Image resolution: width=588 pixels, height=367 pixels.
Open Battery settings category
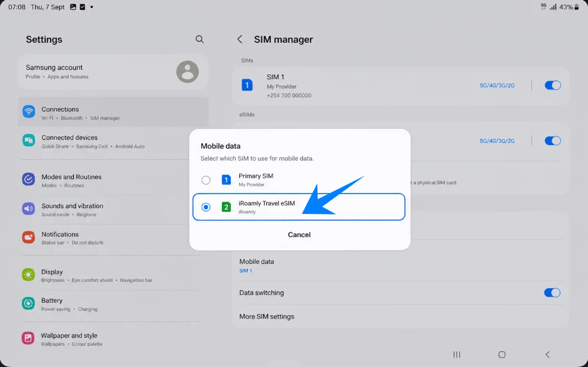pyautogui.click(x=113, y=304)
